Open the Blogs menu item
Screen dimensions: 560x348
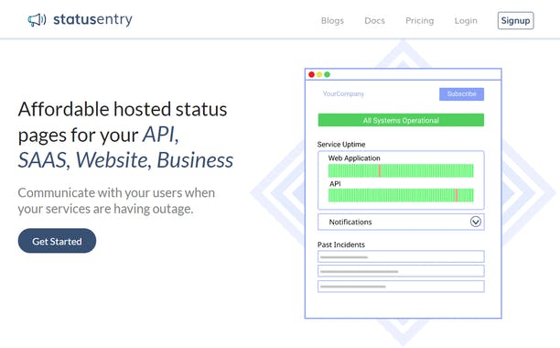tap(332, 21)
